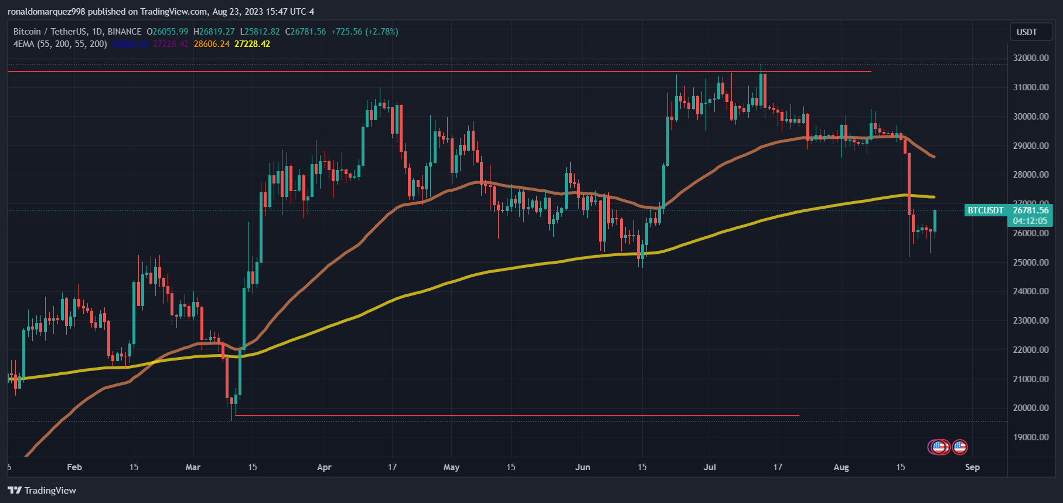Image resolution: width=1063 pixels, height=503 pixels.
Task: Click the Aug label on time axis
Action: [841, 467]
